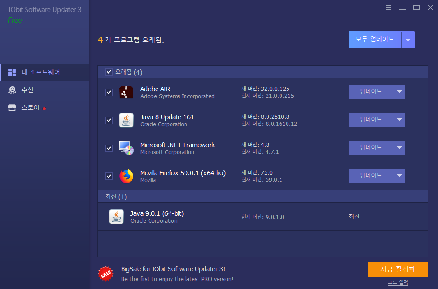Screen dimensions: 438x289
Task: Click the Microsoft .NET Framework name
Action: [x=178, y=145]
